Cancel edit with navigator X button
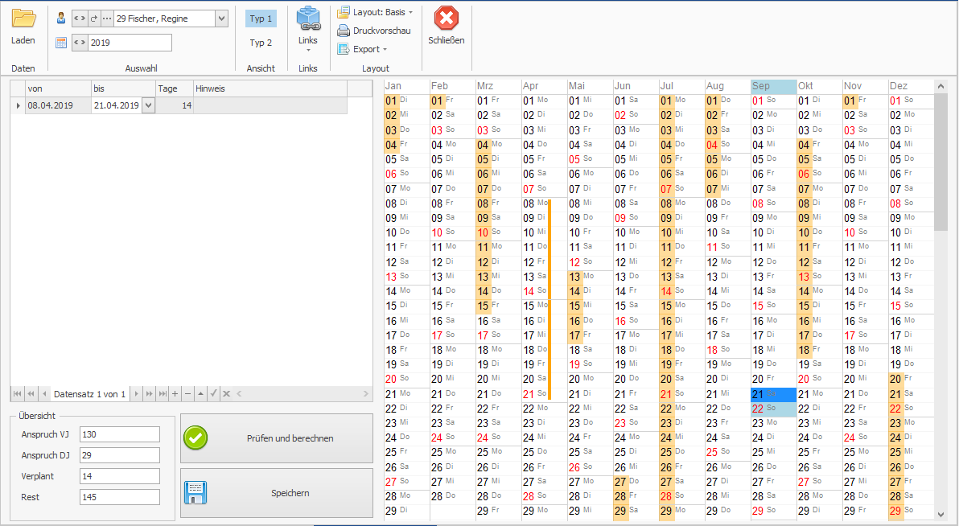This screenshot has width=959, height=526. (226, 394)
